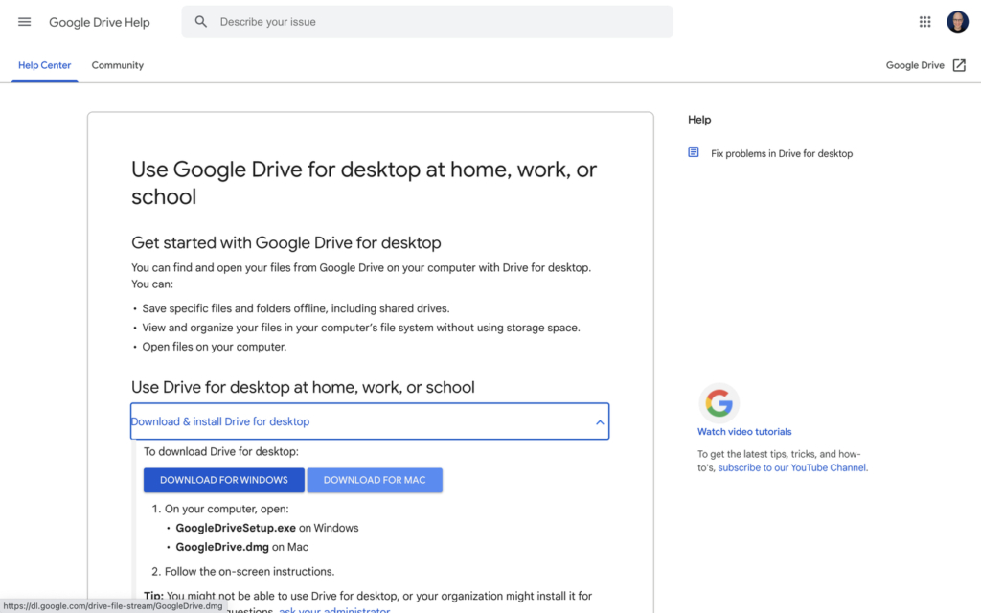Viewport: 981px width, 613px height.
Task: Click the search magnifying glass icon
Action: (x=199, y=21)
